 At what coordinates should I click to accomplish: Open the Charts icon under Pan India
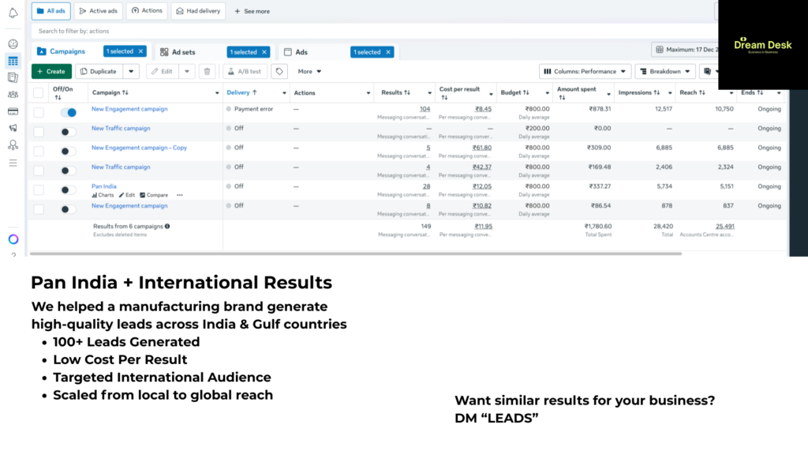[x=103, y=195]
